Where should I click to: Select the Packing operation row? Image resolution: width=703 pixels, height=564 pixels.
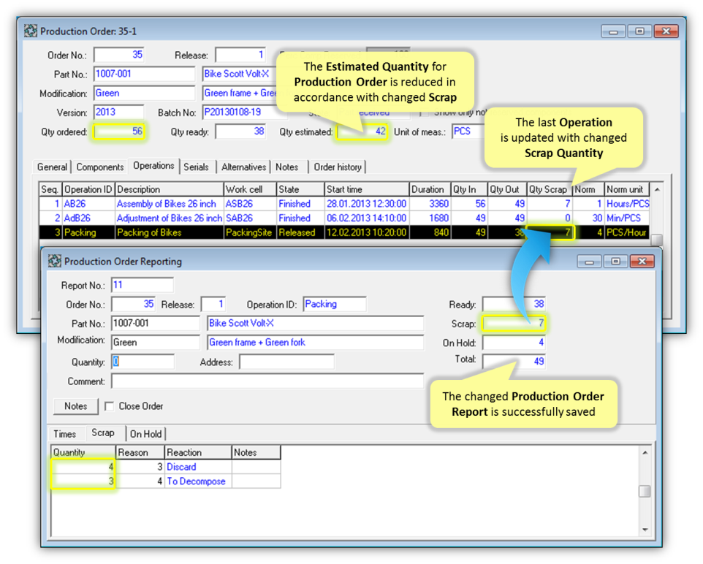click(x=344, y=232)
